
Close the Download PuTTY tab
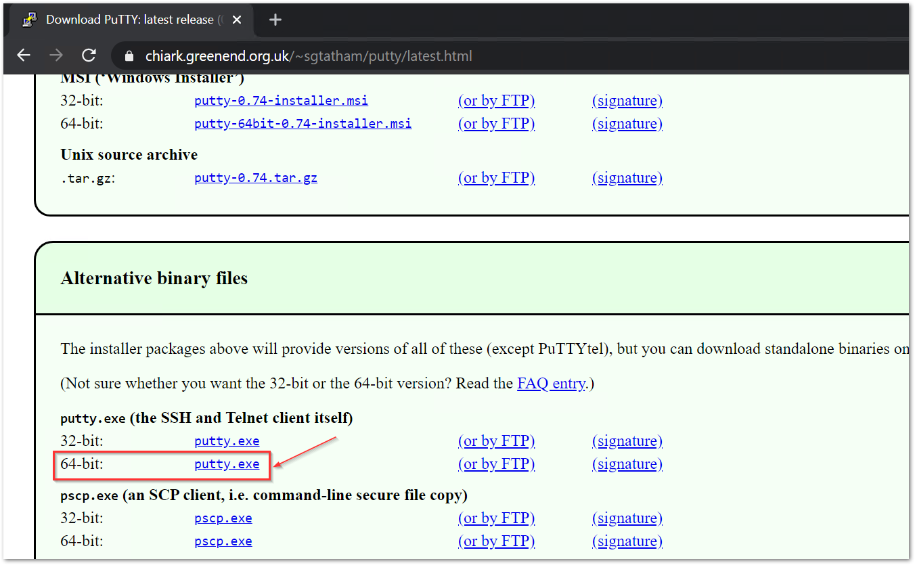point(237,20)
